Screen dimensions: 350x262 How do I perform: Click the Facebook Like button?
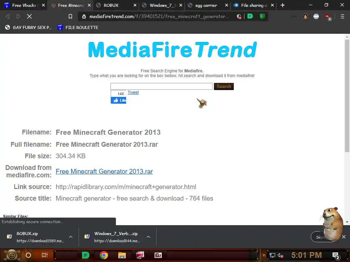119,100
